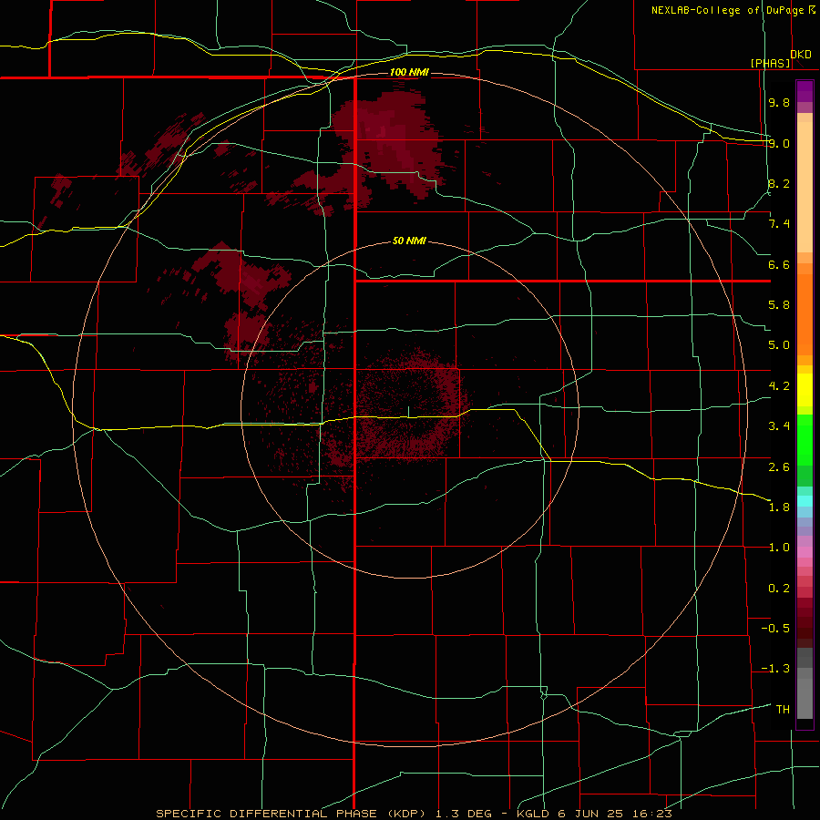
Task: Pick the pale peach color bar segment
Action: click(805, 187)
